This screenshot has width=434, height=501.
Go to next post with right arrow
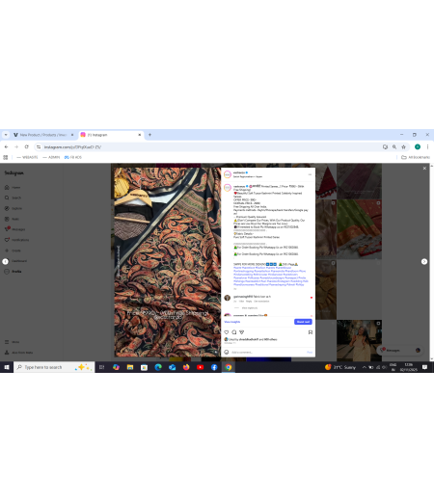pos(424,261)
